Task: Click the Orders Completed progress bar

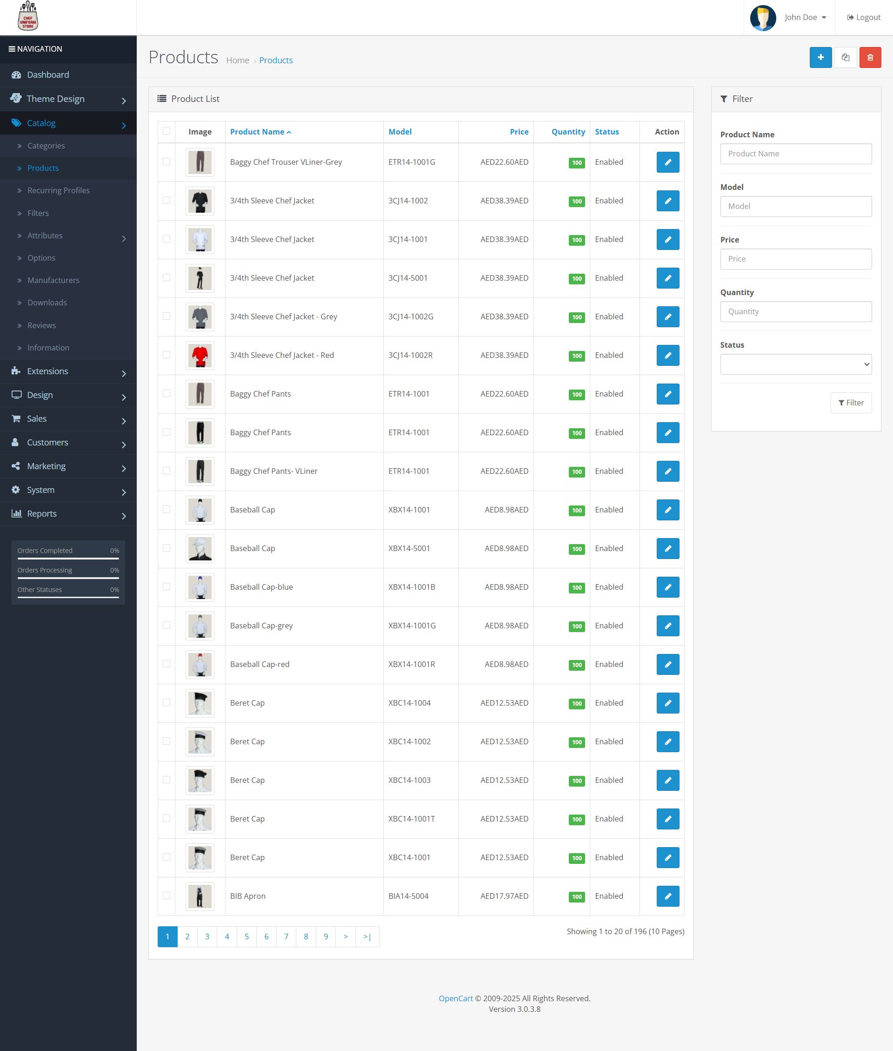Action: click(x=68, y=558)
